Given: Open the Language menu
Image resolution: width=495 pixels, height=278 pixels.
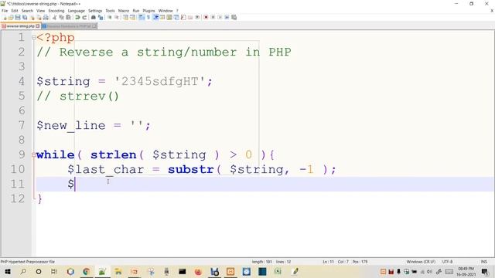Looking at the screenshot, I should coord(76,11).
